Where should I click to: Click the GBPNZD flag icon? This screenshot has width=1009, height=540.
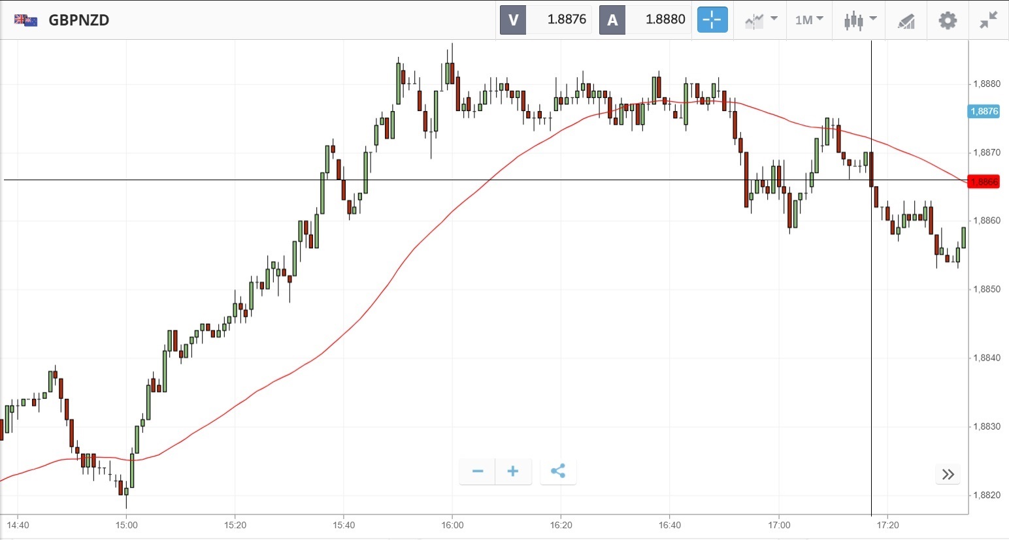click(25, 20)
